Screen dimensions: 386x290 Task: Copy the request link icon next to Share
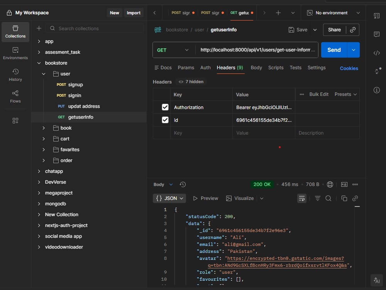click(353, 30)
